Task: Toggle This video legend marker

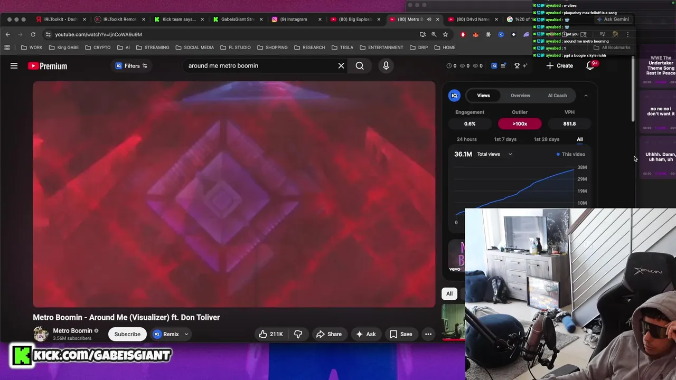Action: pyautogui.click(x=571, y=154)
